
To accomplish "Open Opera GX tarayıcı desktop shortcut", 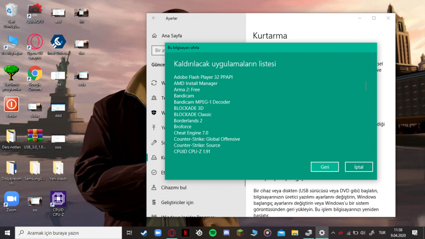I will click(34, 47).
